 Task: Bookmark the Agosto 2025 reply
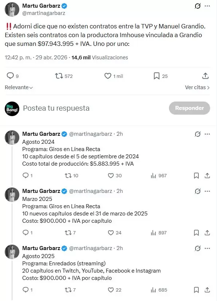[x=196, y=290]
